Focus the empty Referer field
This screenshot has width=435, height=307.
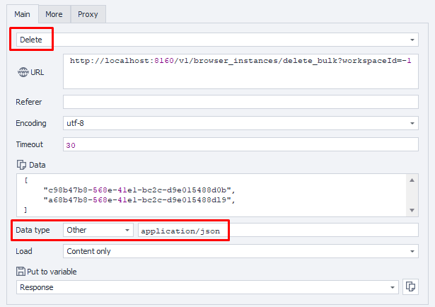pyautogui.click(x=240, y=102)
